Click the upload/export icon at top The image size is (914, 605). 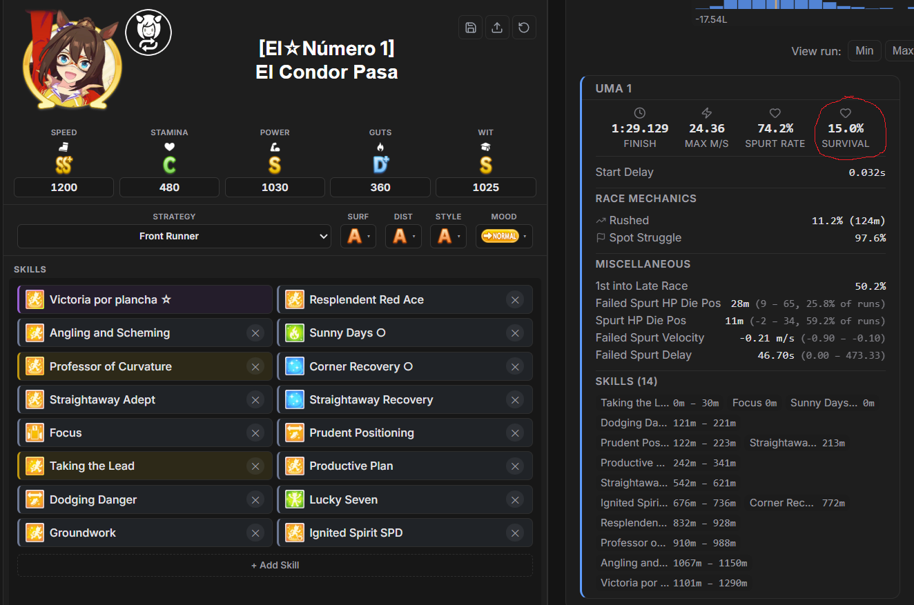pyautogui.click(x=497, y=28)
